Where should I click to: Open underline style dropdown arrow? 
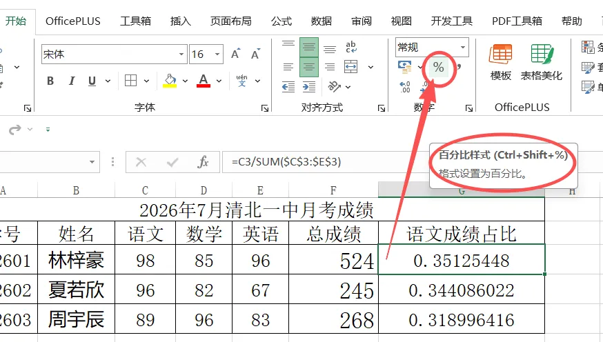pos(108,81)
